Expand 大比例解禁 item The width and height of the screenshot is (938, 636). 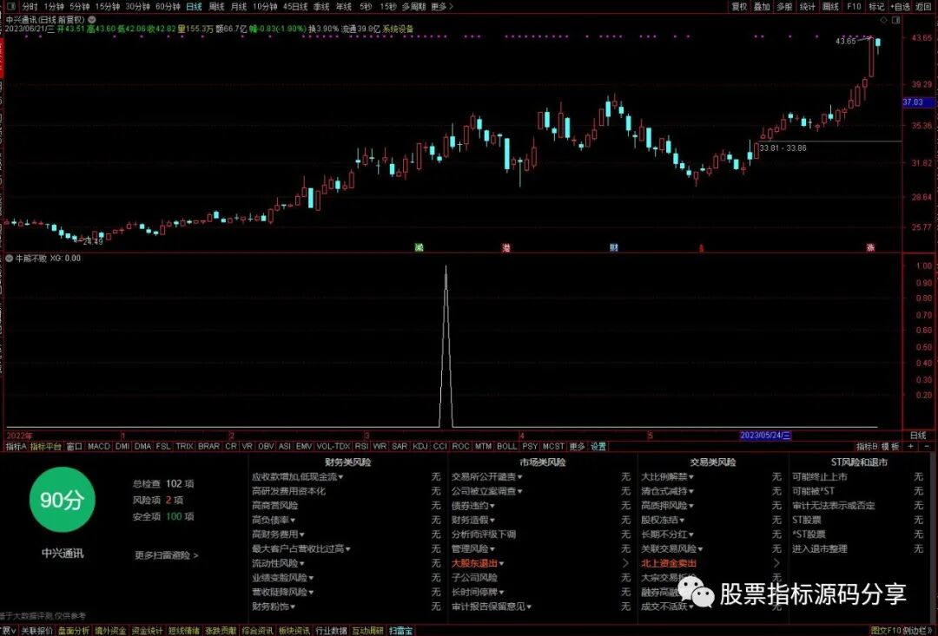(x=668, y=477)
